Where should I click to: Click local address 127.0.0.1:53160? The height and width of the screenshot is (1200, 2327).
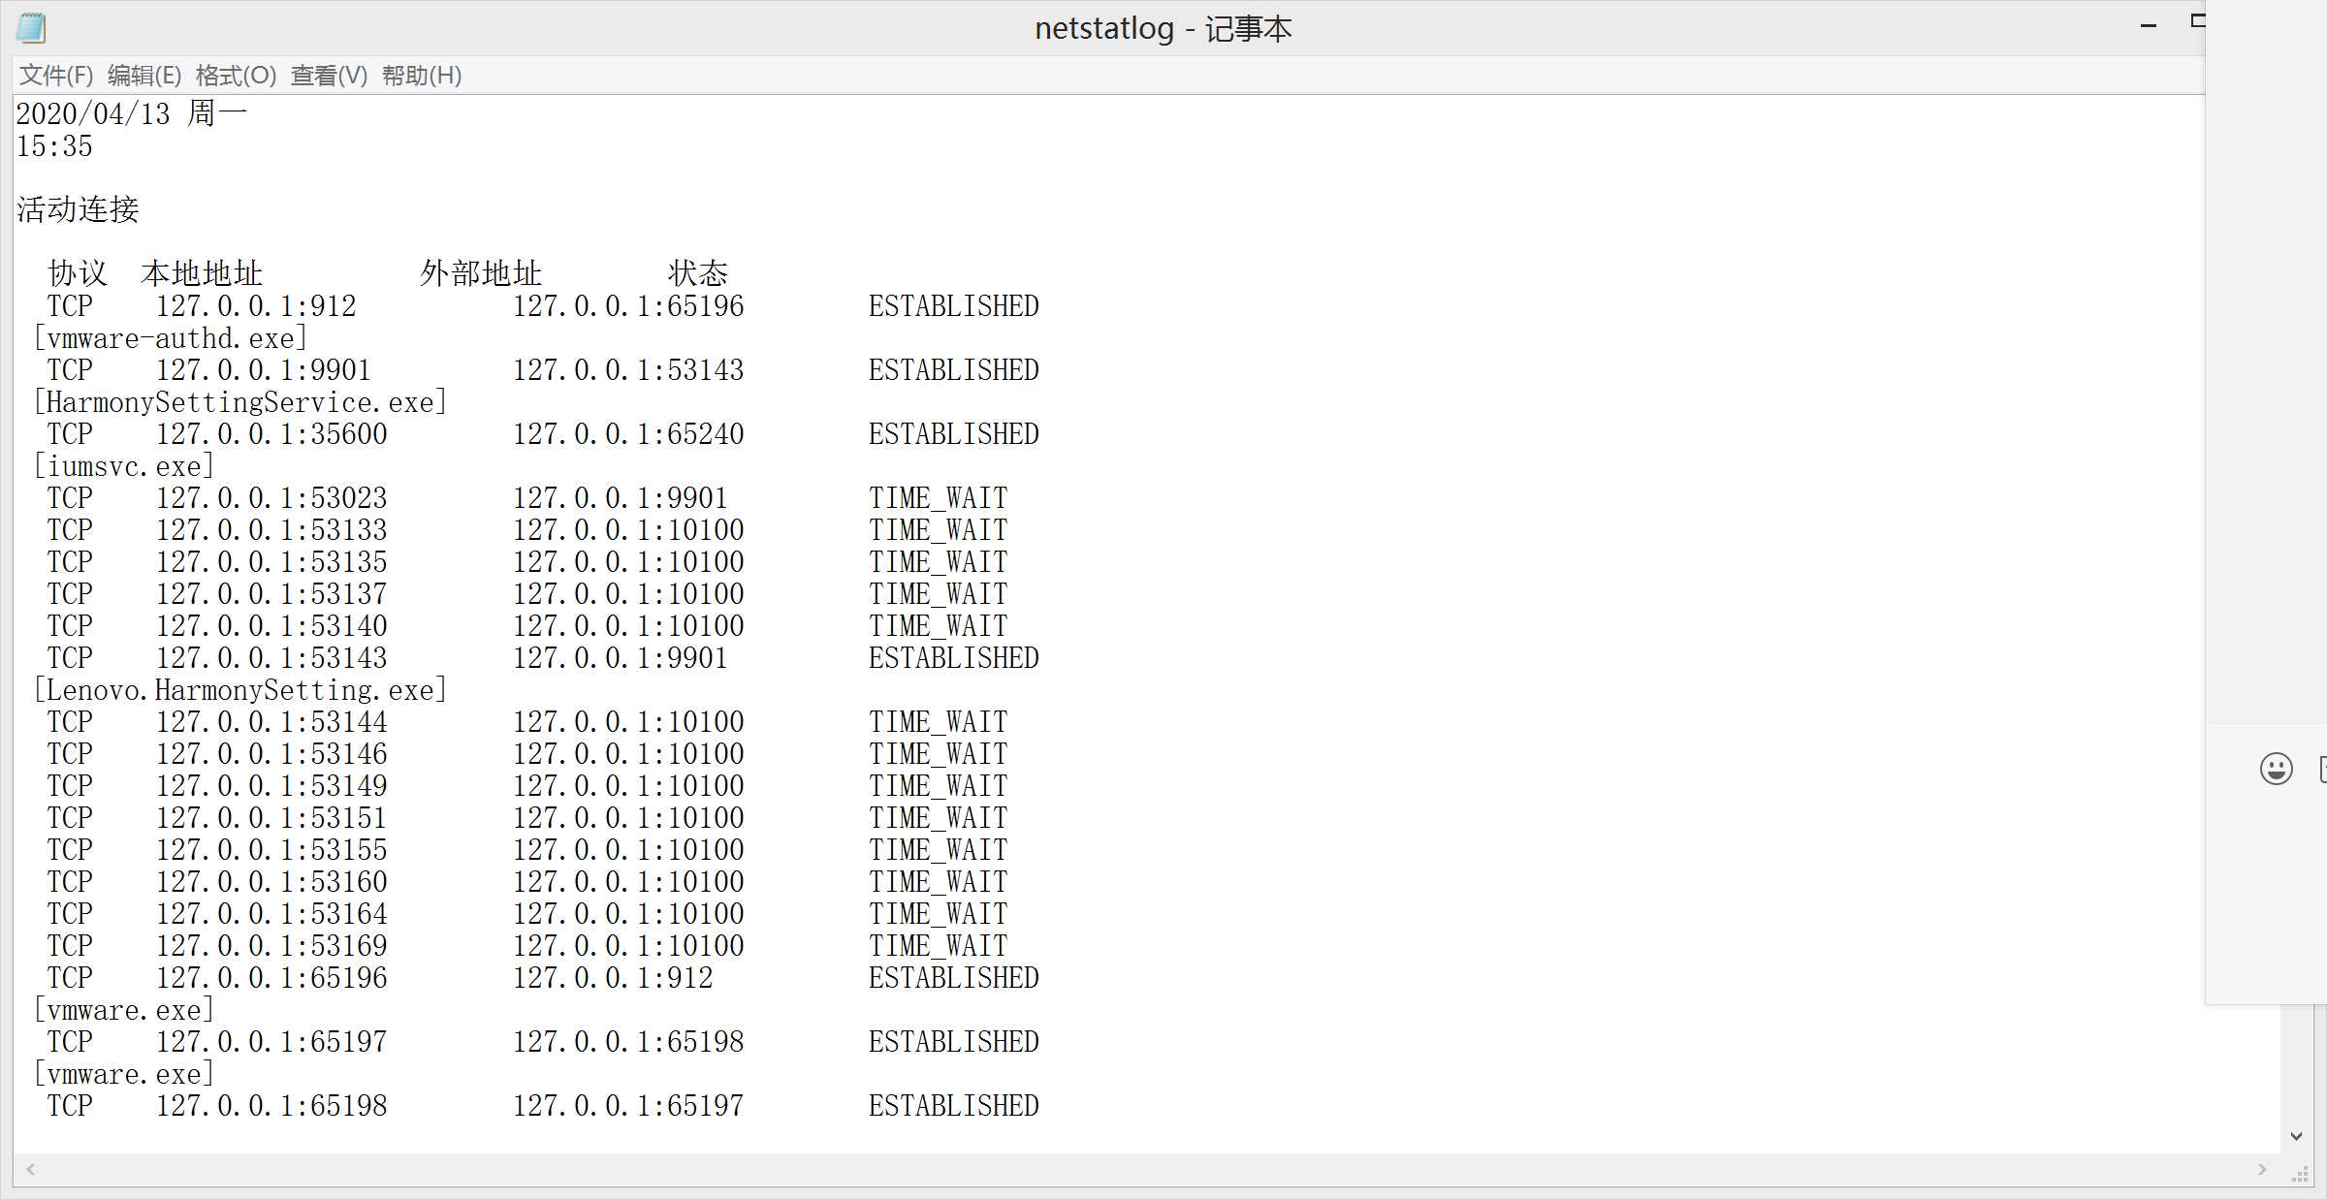[x=271, y=882]
